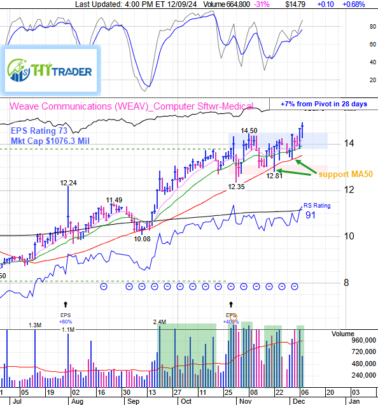This screenshot has width=378, height=405.
Task: Select the Sep month label
Action: 133,401
